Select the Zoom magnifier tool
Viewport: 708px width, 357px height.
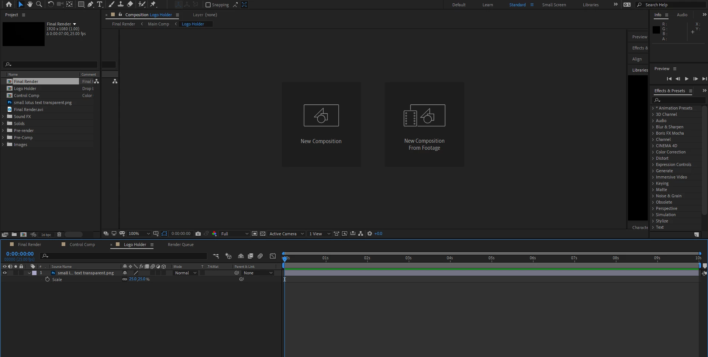(x=39, y=4)
